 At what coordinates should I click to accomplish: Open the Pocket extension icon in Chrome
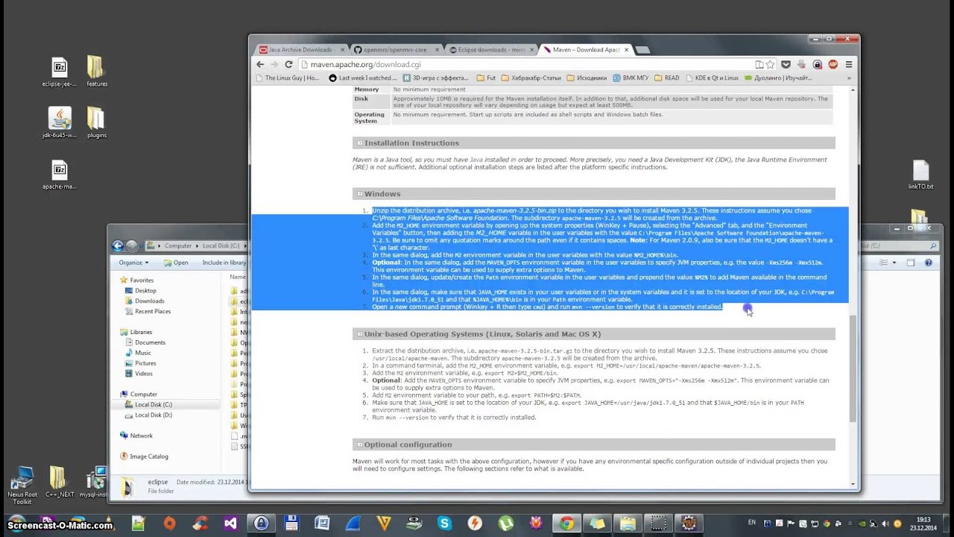[x=786, y=65]
